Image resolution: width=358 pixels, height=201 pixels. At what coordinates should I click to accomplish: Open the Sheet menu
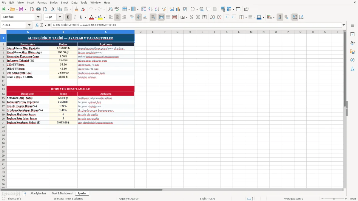64,2
